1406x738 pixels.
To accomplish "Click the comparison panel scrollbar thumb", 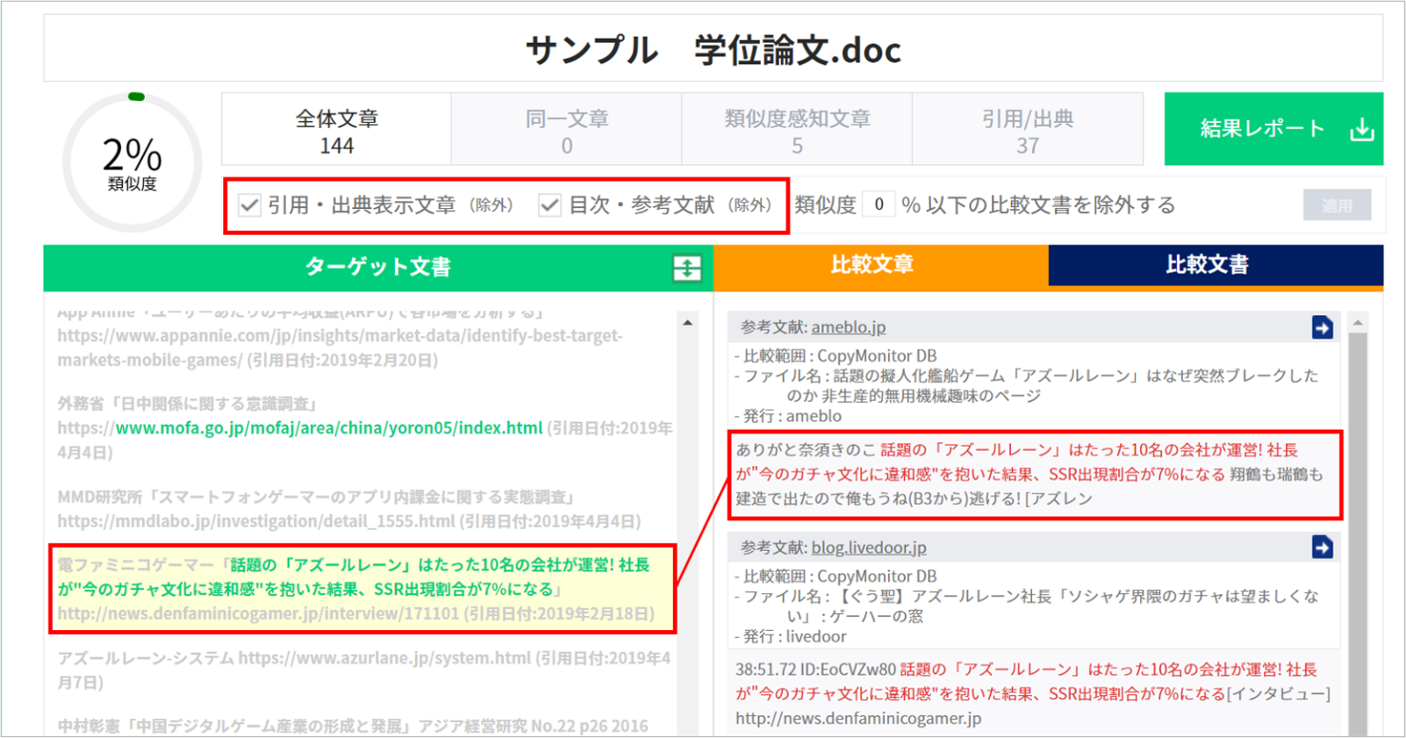I will click(x=1358, y=534).
